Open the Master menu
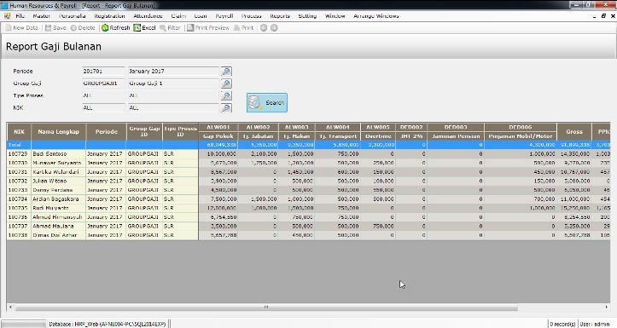This screenshot has height=328, width=617. click(x=41, y=16)
